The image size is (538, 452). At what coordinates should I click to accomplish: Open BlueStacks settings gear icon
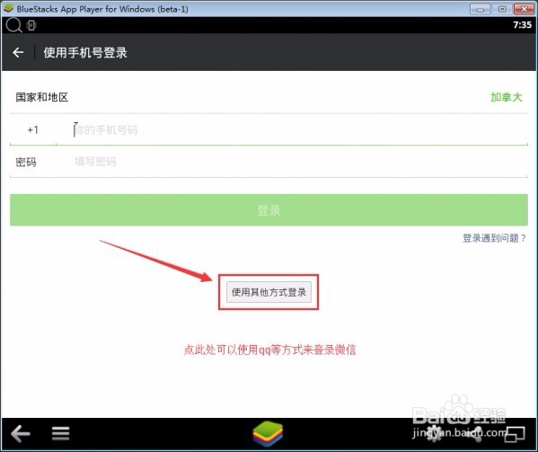[435, 433]
